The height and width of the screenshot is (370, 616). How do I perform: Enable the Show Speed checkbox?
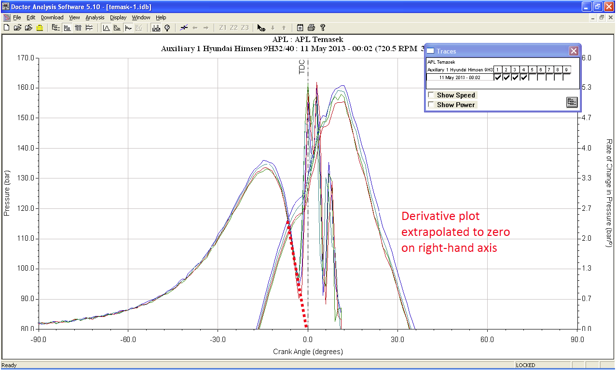(431, 96)
